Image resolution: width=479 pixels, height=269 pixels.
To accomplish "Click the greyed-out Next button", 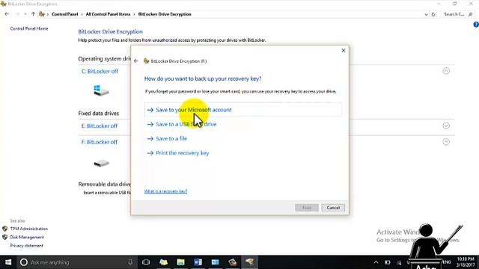I will [x=307, y=208].
